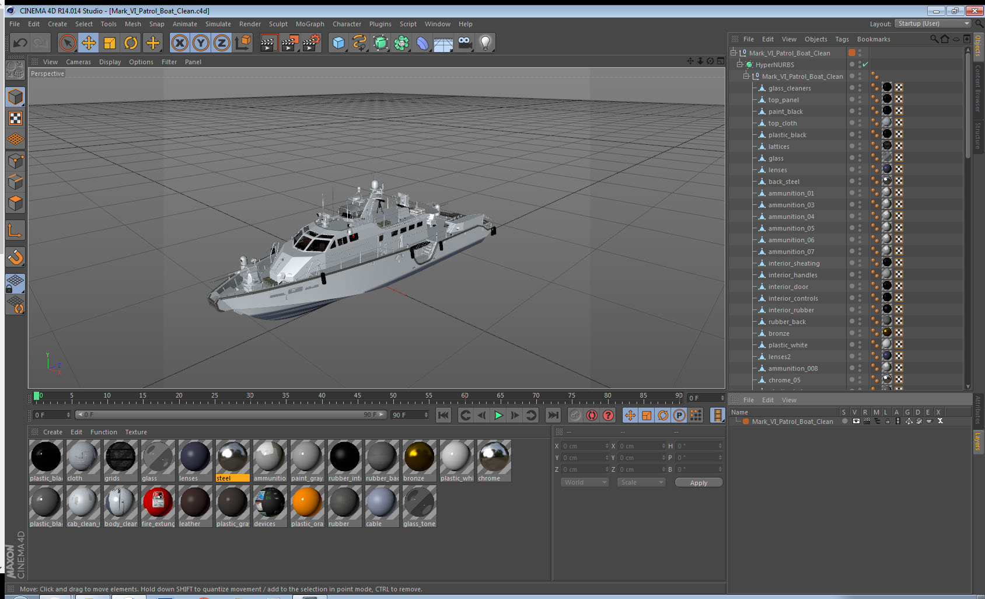The height and width of the screenshot is (599, 985).
Task: Open the viewport Cameras menu
Action: [78, 62]
